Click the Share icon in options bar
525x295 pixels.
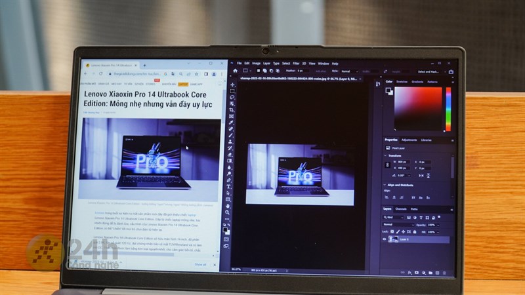tap(451, 71)
